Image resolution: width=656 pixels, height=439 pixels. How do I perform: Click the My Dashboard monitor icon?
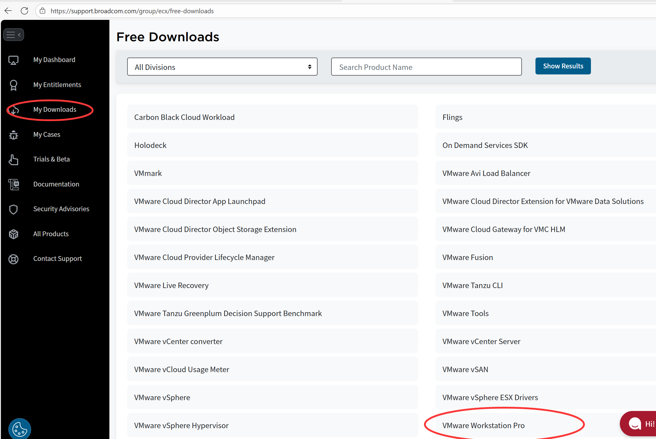pyautogui.click(x=14, y=60)
